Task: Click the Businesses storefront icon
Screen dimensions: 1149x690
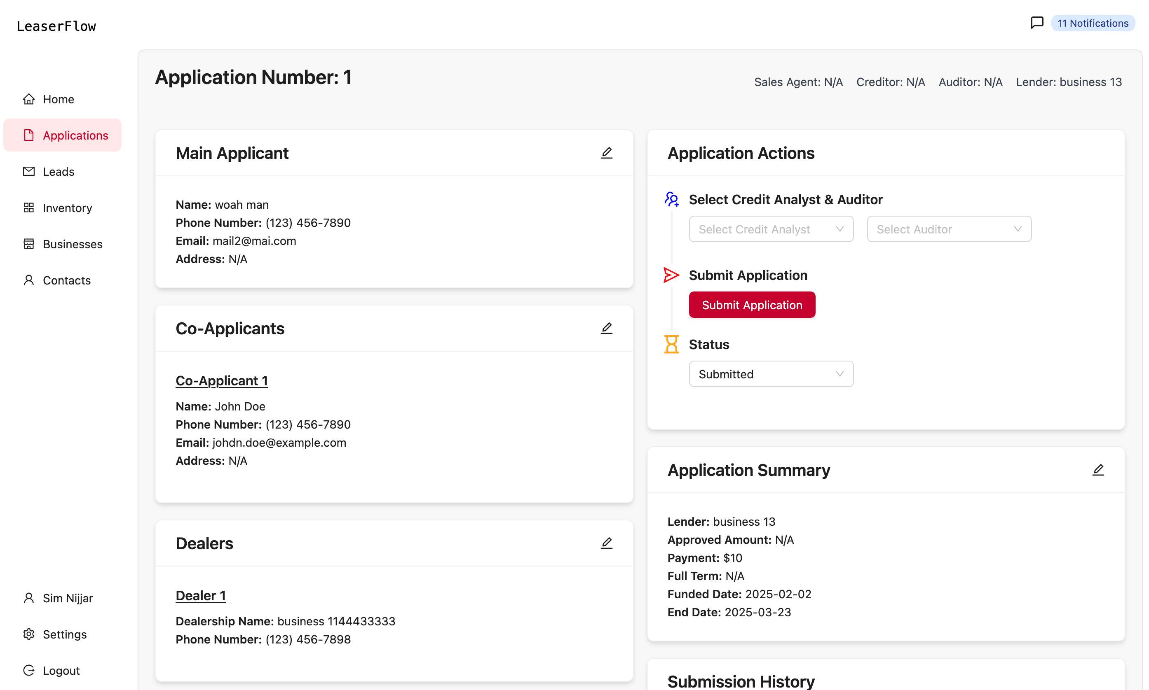Action: pyautogui.click(x=29, y=244)
